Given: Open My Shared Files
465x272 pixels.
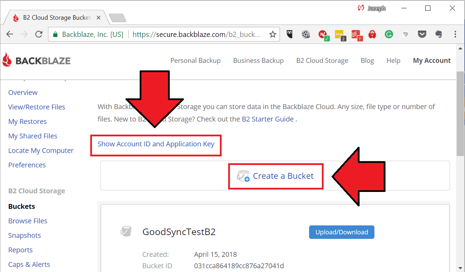Looking at the screenshot, I should click(x=33, y=136).
